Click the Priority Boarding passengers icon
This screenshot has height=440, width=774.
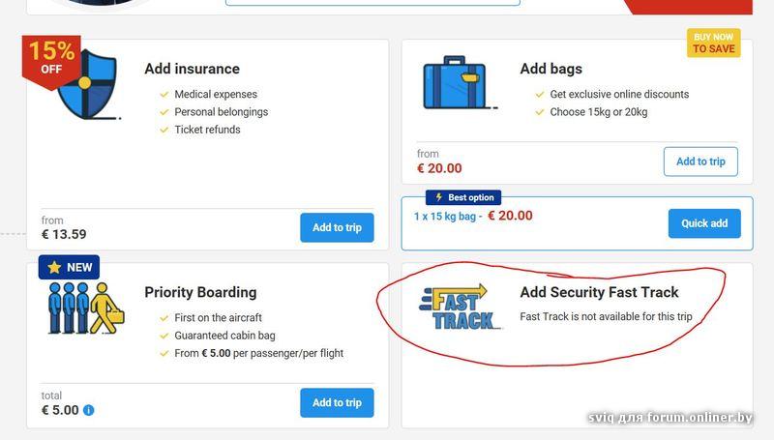coord(85,308)
